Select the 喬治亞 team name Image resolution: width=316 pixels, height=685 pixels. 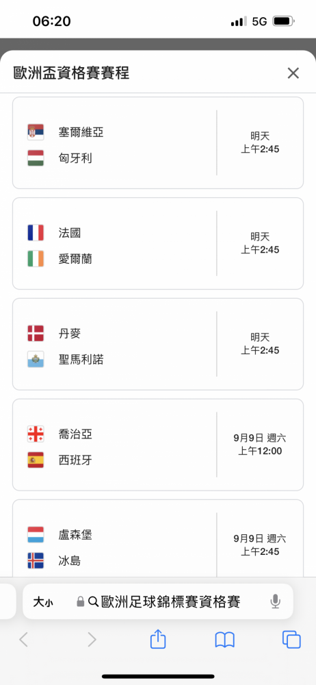(x=75, y=434)
